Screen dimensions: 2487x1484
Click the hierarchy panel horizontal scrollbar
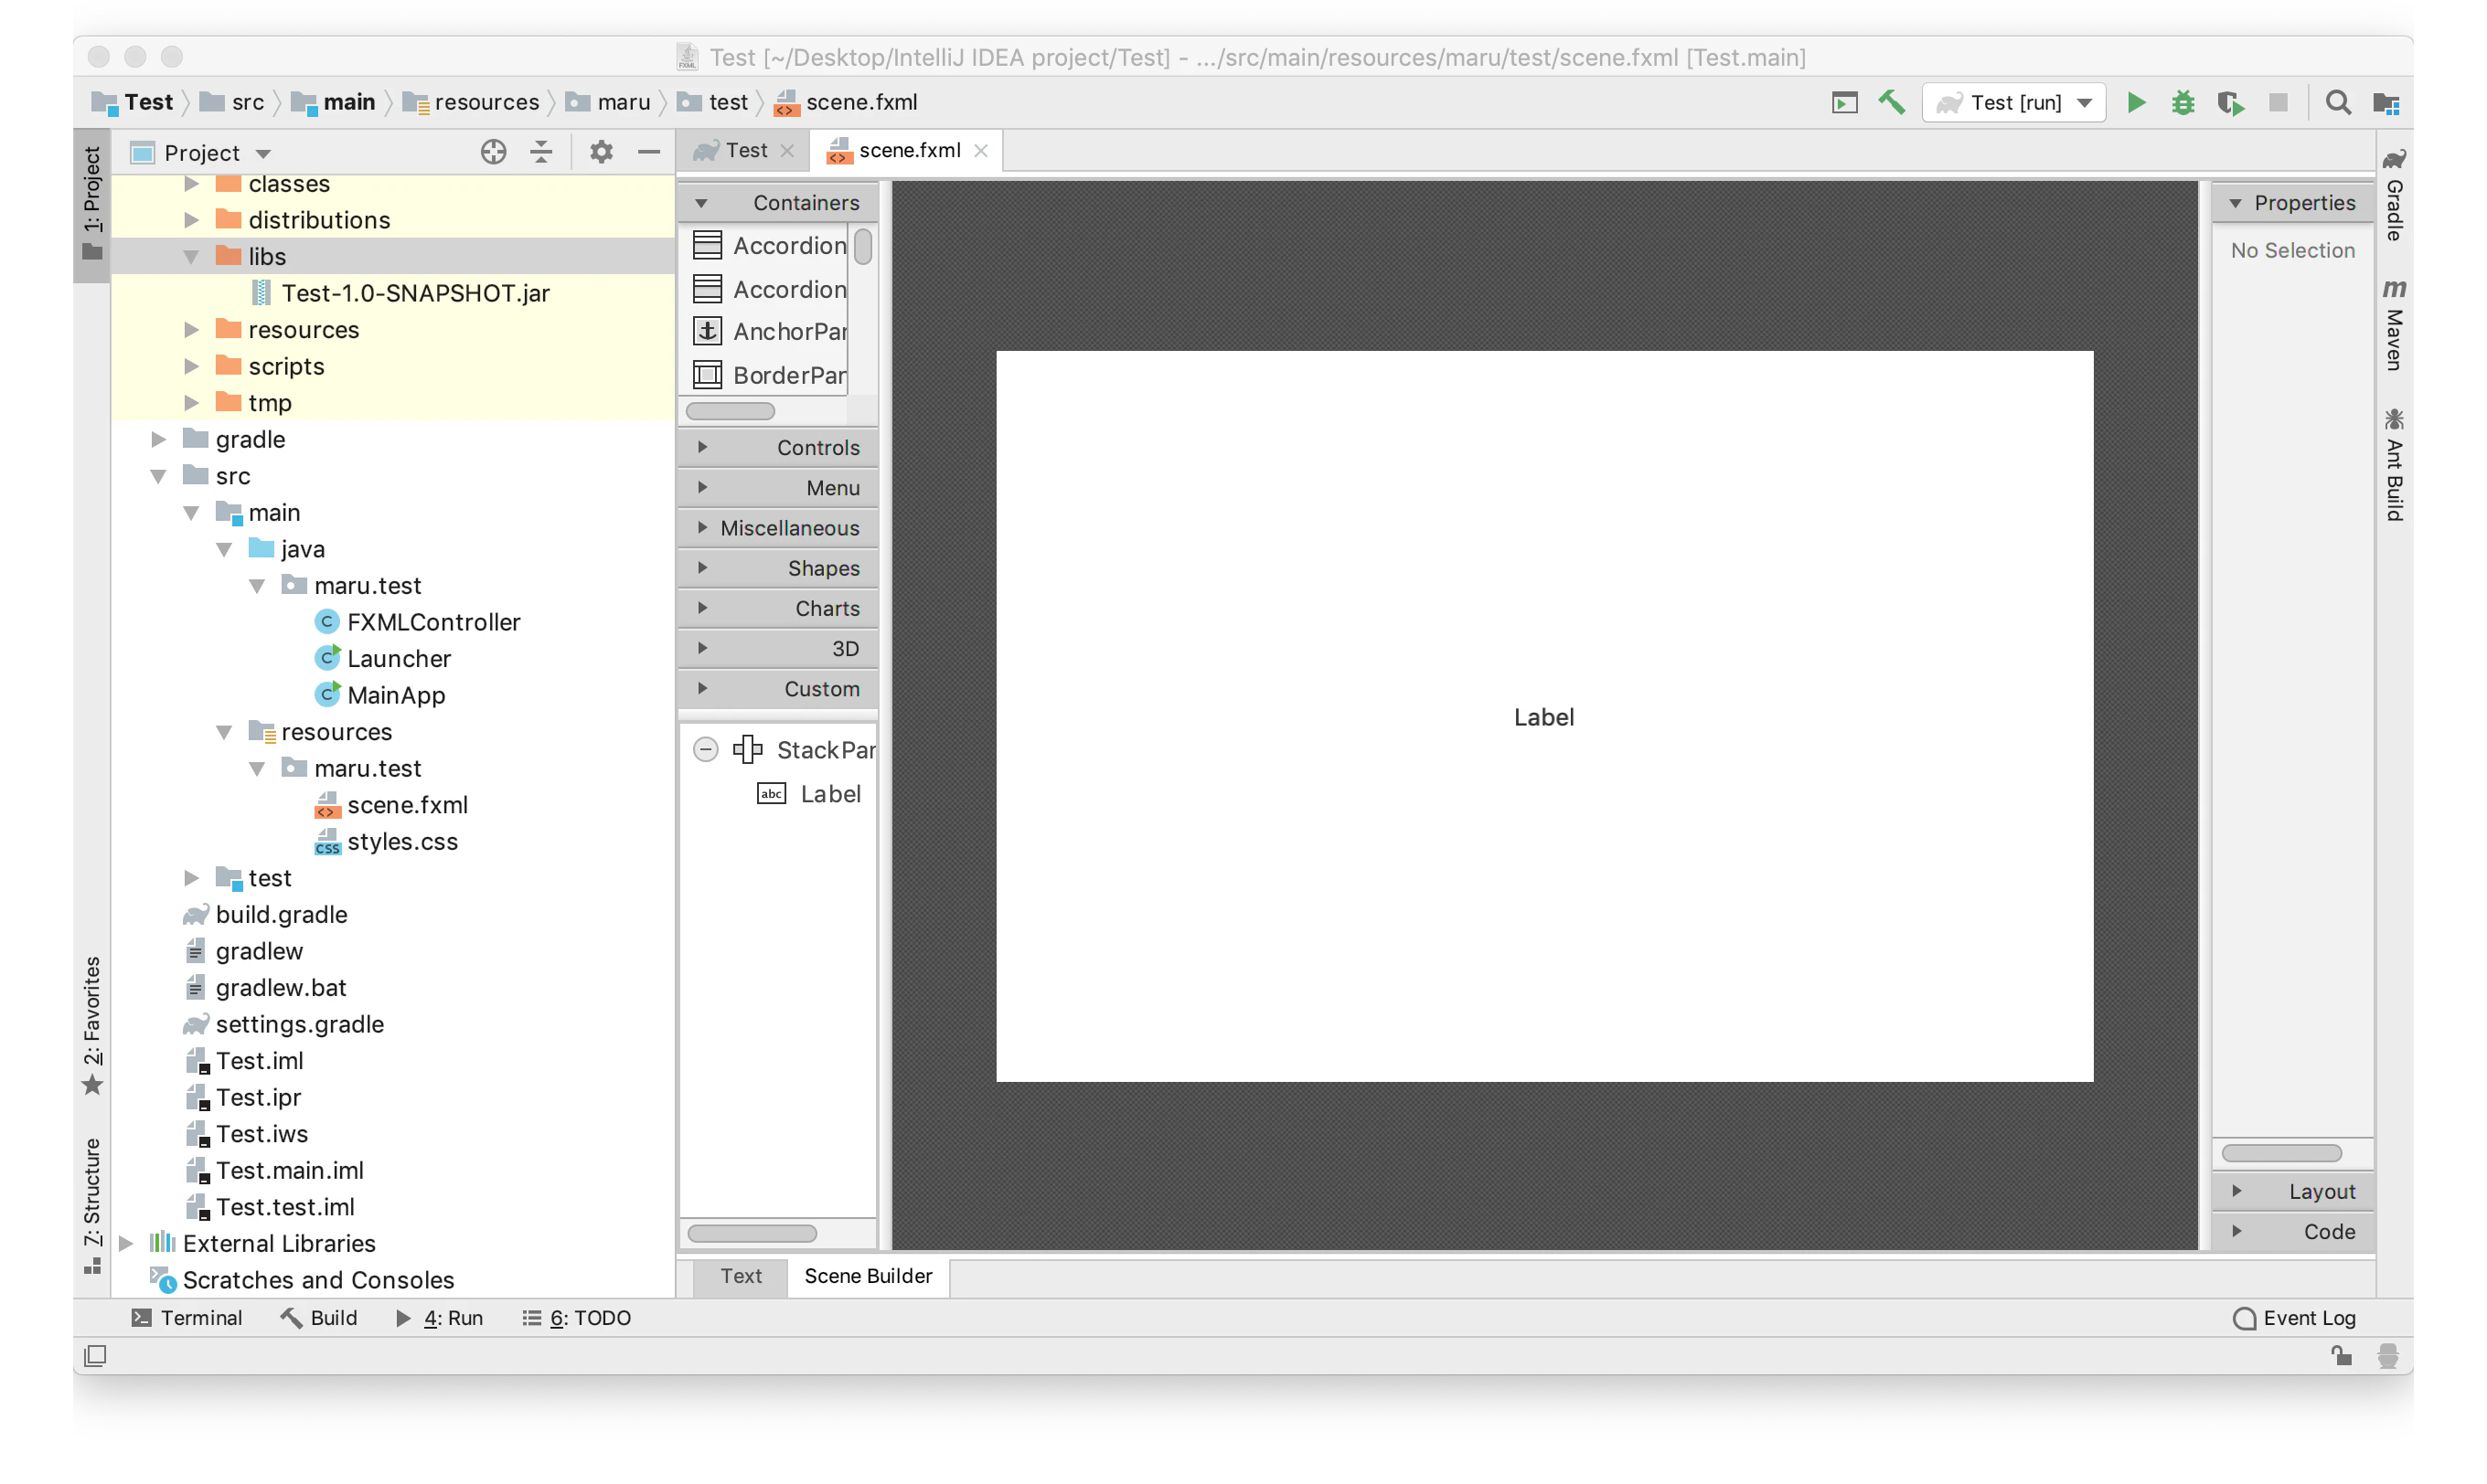pos(753,1233)
